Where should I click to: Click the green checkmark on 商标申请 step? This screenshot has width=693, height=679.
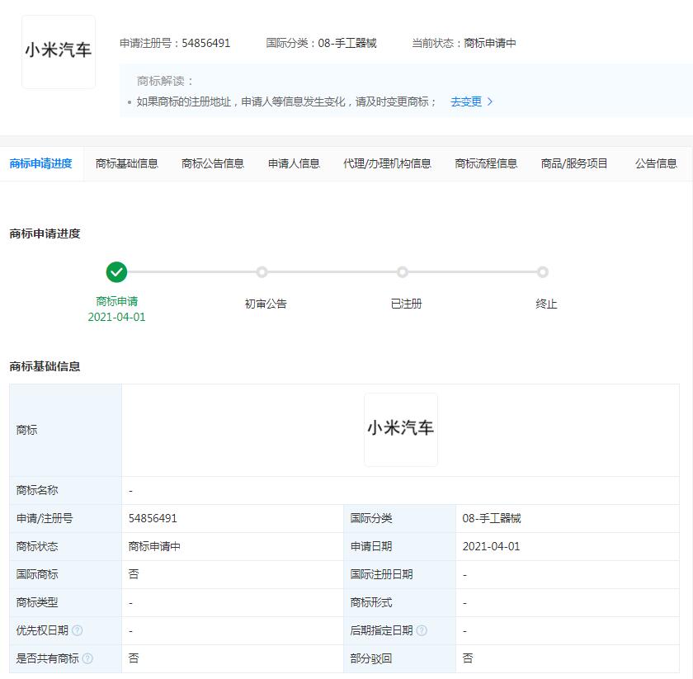tap(116, 272)
